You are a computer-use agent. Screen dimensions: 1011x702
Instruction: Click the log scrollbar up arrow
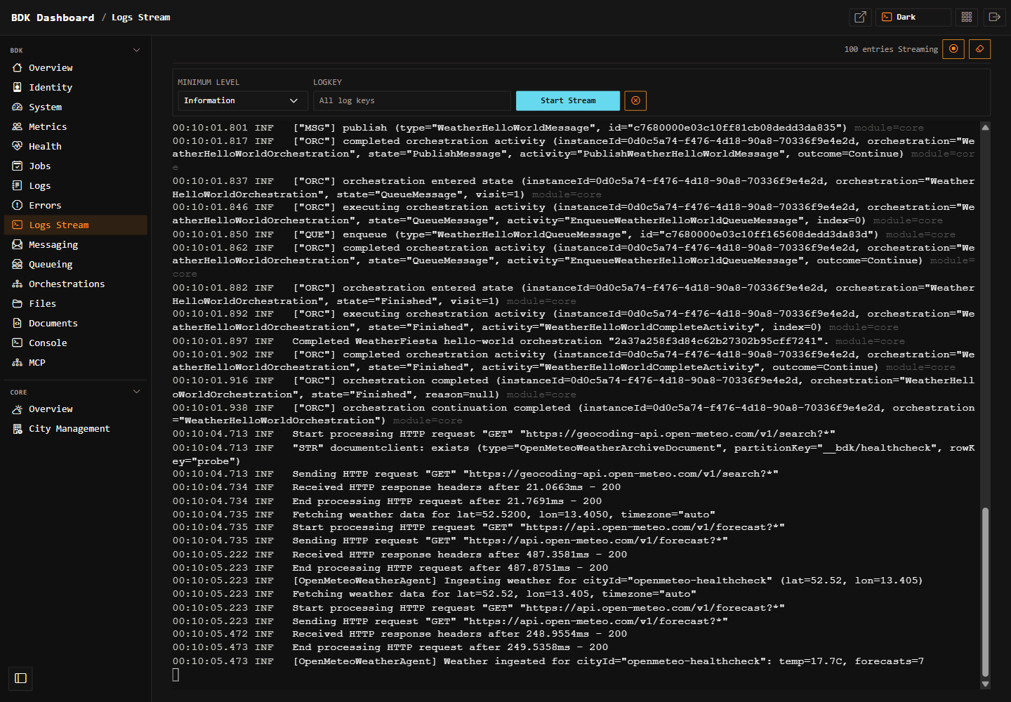pyautogui.click(x=985, y=128)
